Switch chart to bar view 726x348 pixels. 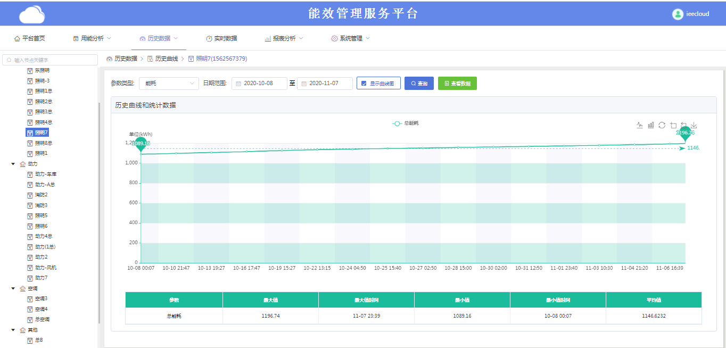[x=650, y=125]
